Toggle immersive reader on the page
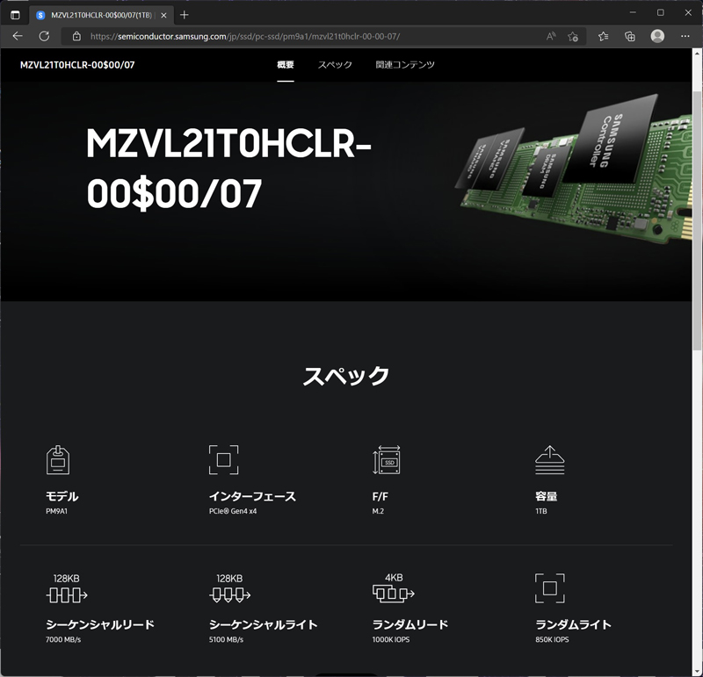 pos(551,36)
